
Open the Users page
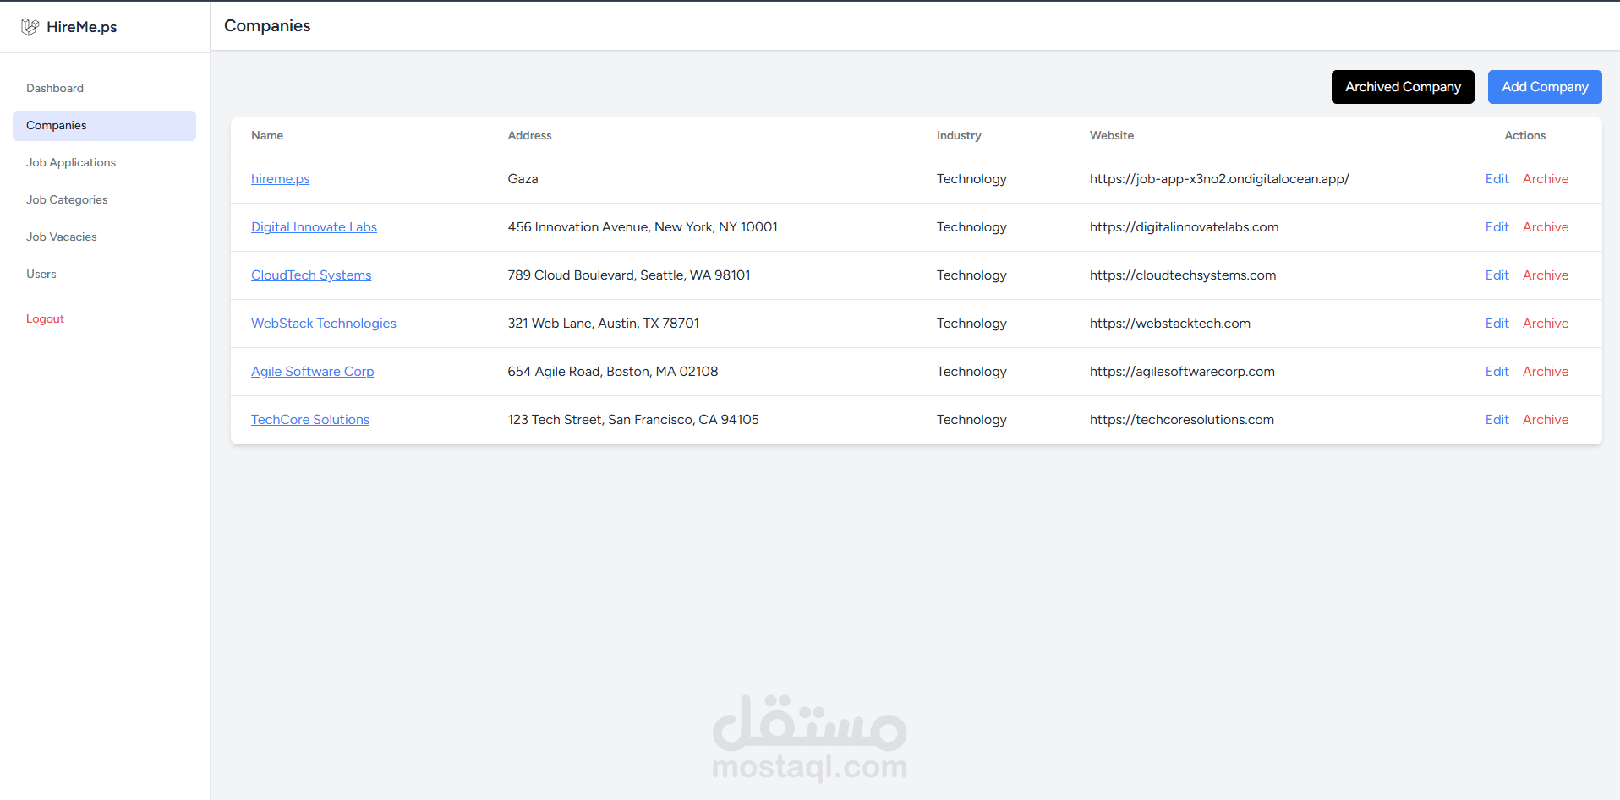click(x=41, y=274)
